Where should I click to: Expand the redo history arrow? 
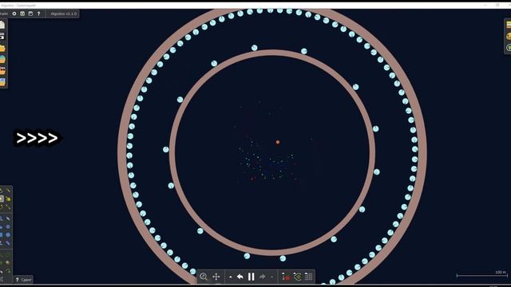pos(271,277)
